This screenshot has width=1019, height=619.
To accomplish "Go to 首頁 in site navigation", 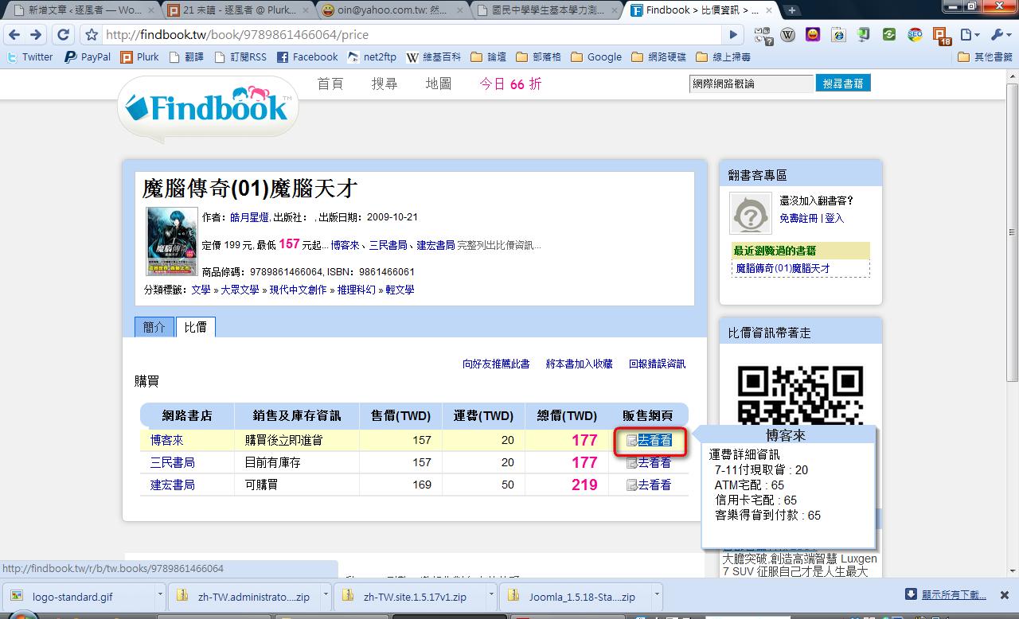I will coord(330,84).
